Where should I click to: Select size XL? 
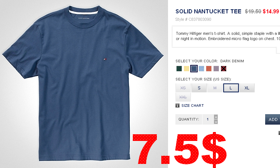click(x=247, y=88)
